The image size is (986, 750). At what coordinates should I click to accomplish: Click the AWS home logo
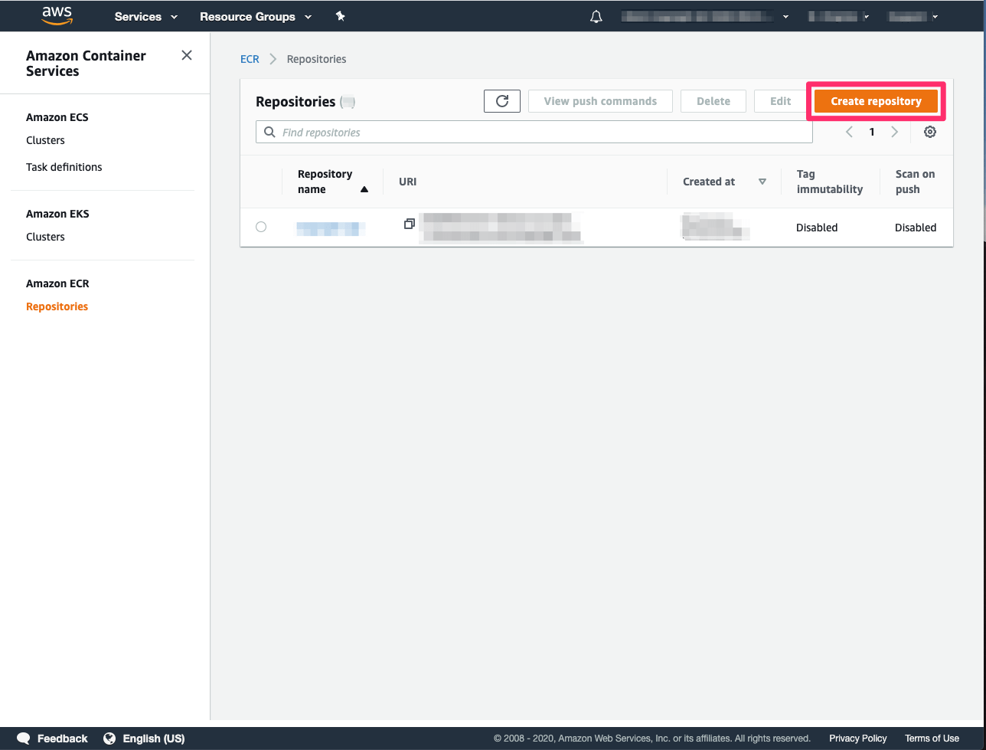point(57,15)
